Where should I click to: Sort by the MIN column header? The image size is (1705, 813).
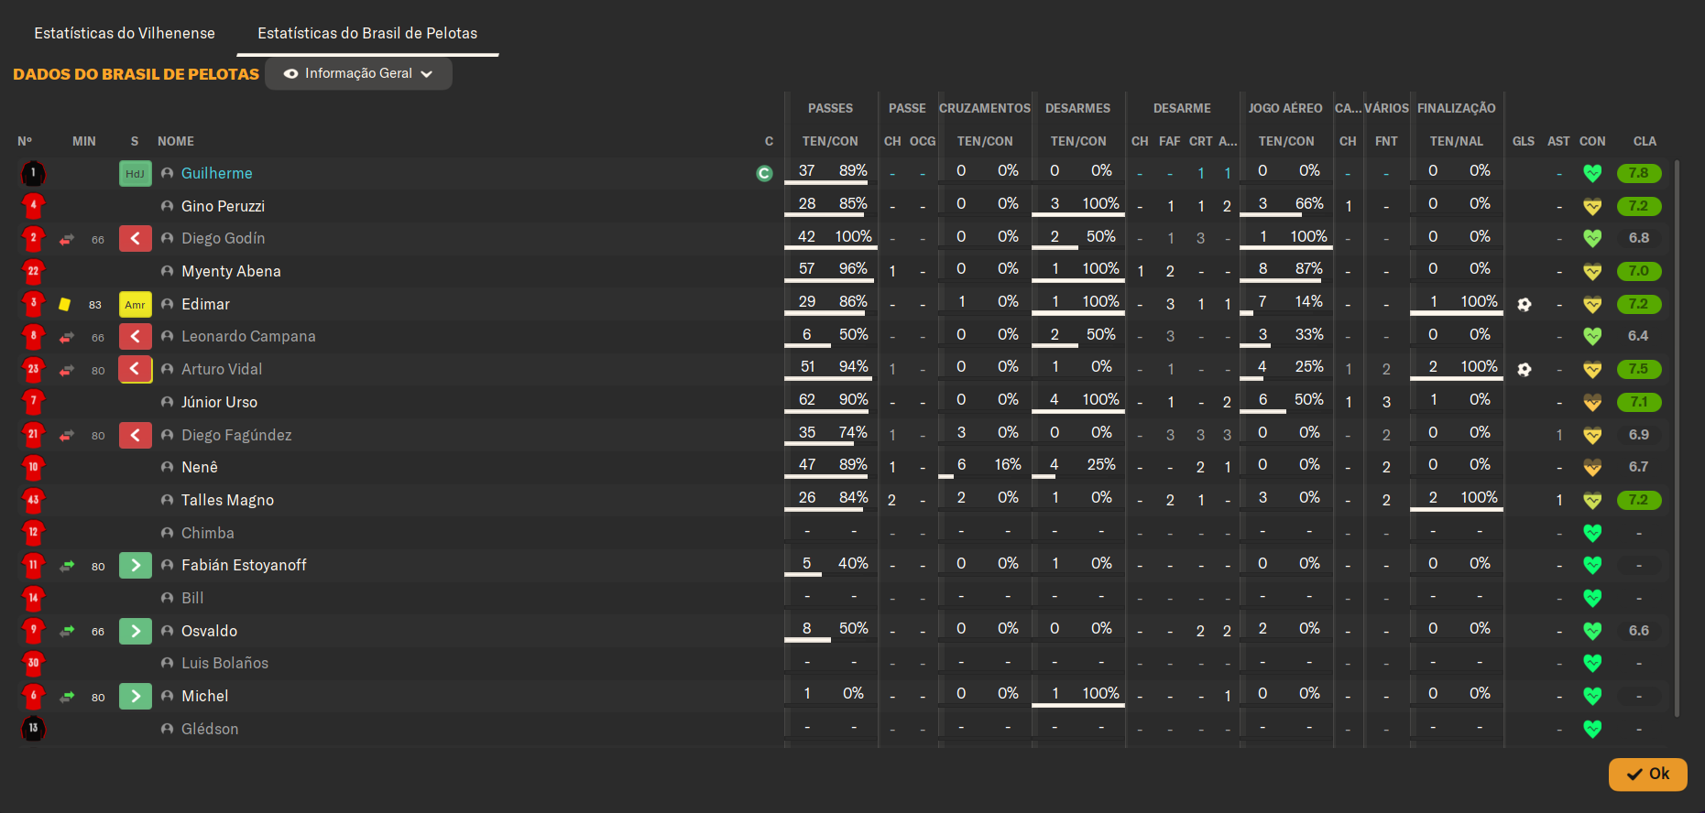[84, 141]
